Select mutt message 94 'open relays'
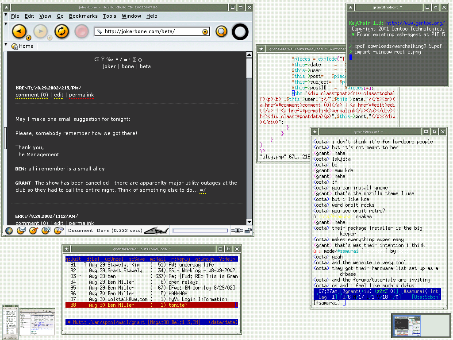The width and height of the screenshot is (453, 340). click(152, 282)
